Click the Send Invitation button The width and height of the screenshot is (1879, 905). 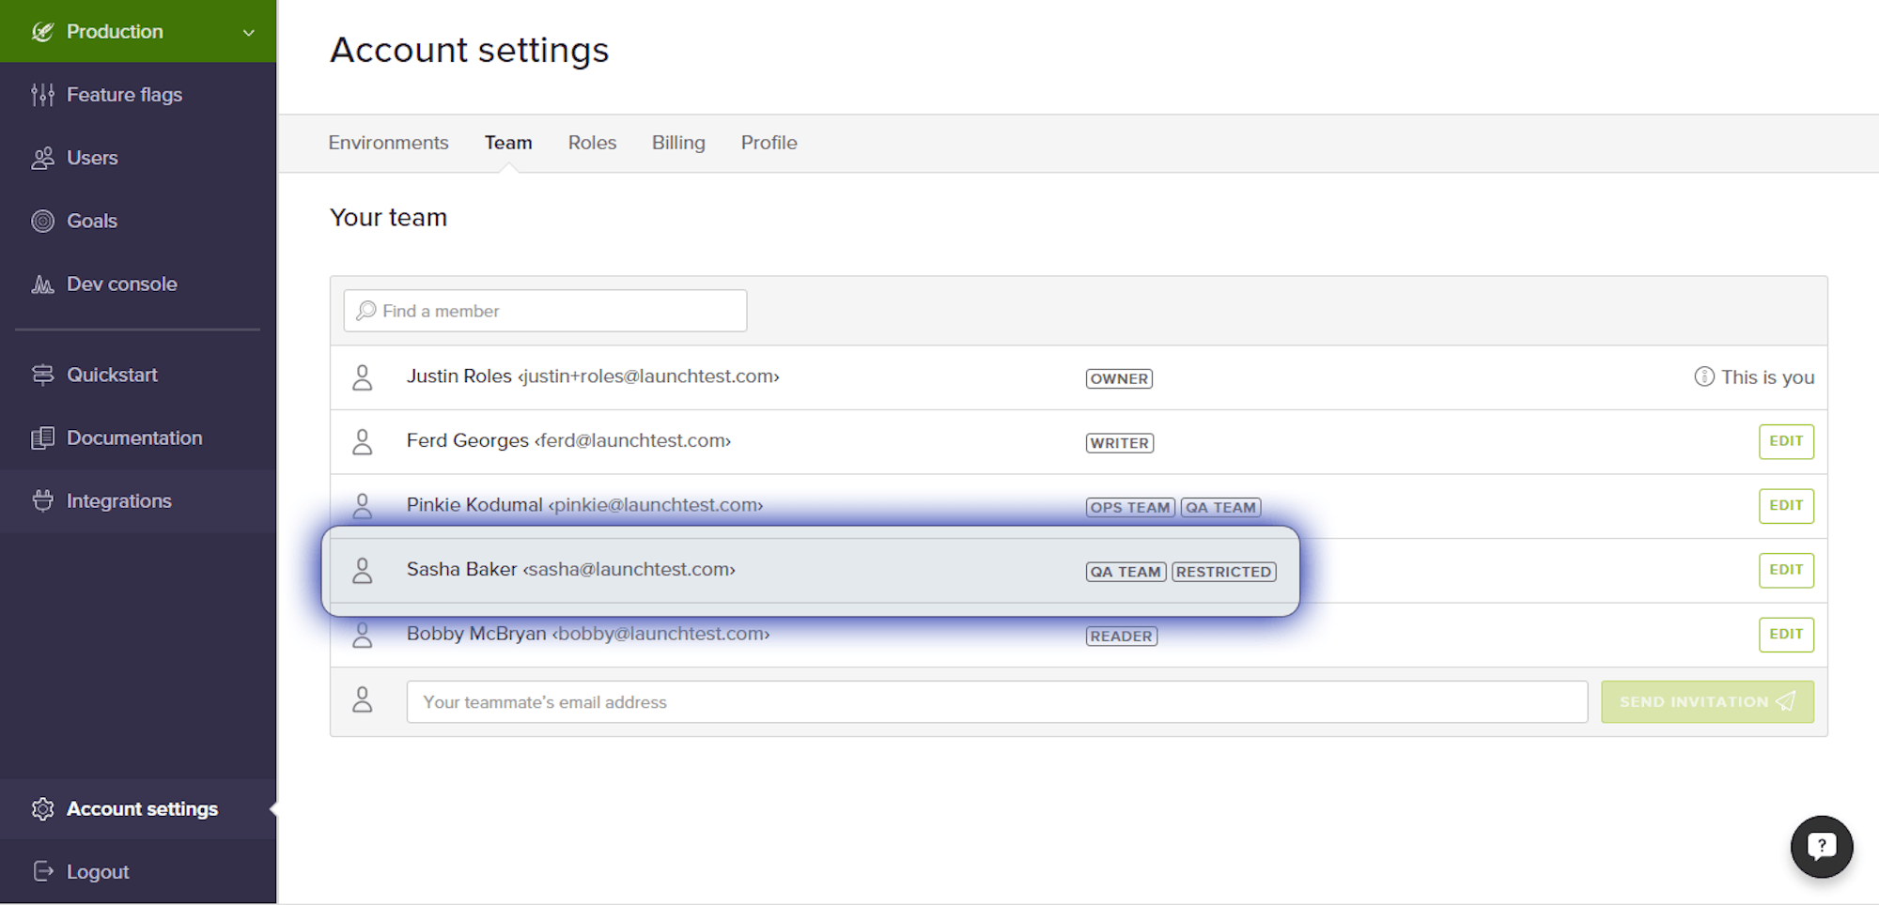(x=1707, y=702)
